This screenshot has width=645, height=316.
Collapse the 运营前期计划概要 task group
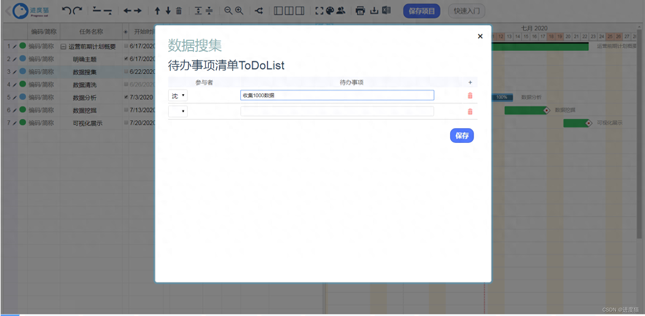63,47
